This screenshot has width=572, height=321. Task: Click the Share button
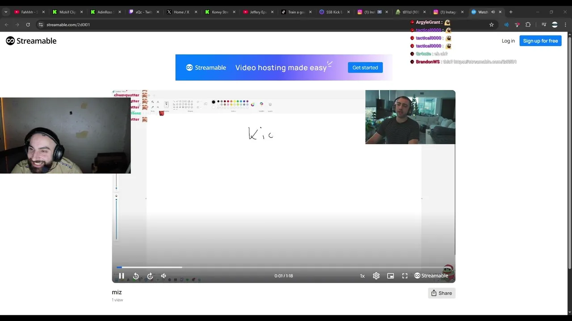(442, 293)
